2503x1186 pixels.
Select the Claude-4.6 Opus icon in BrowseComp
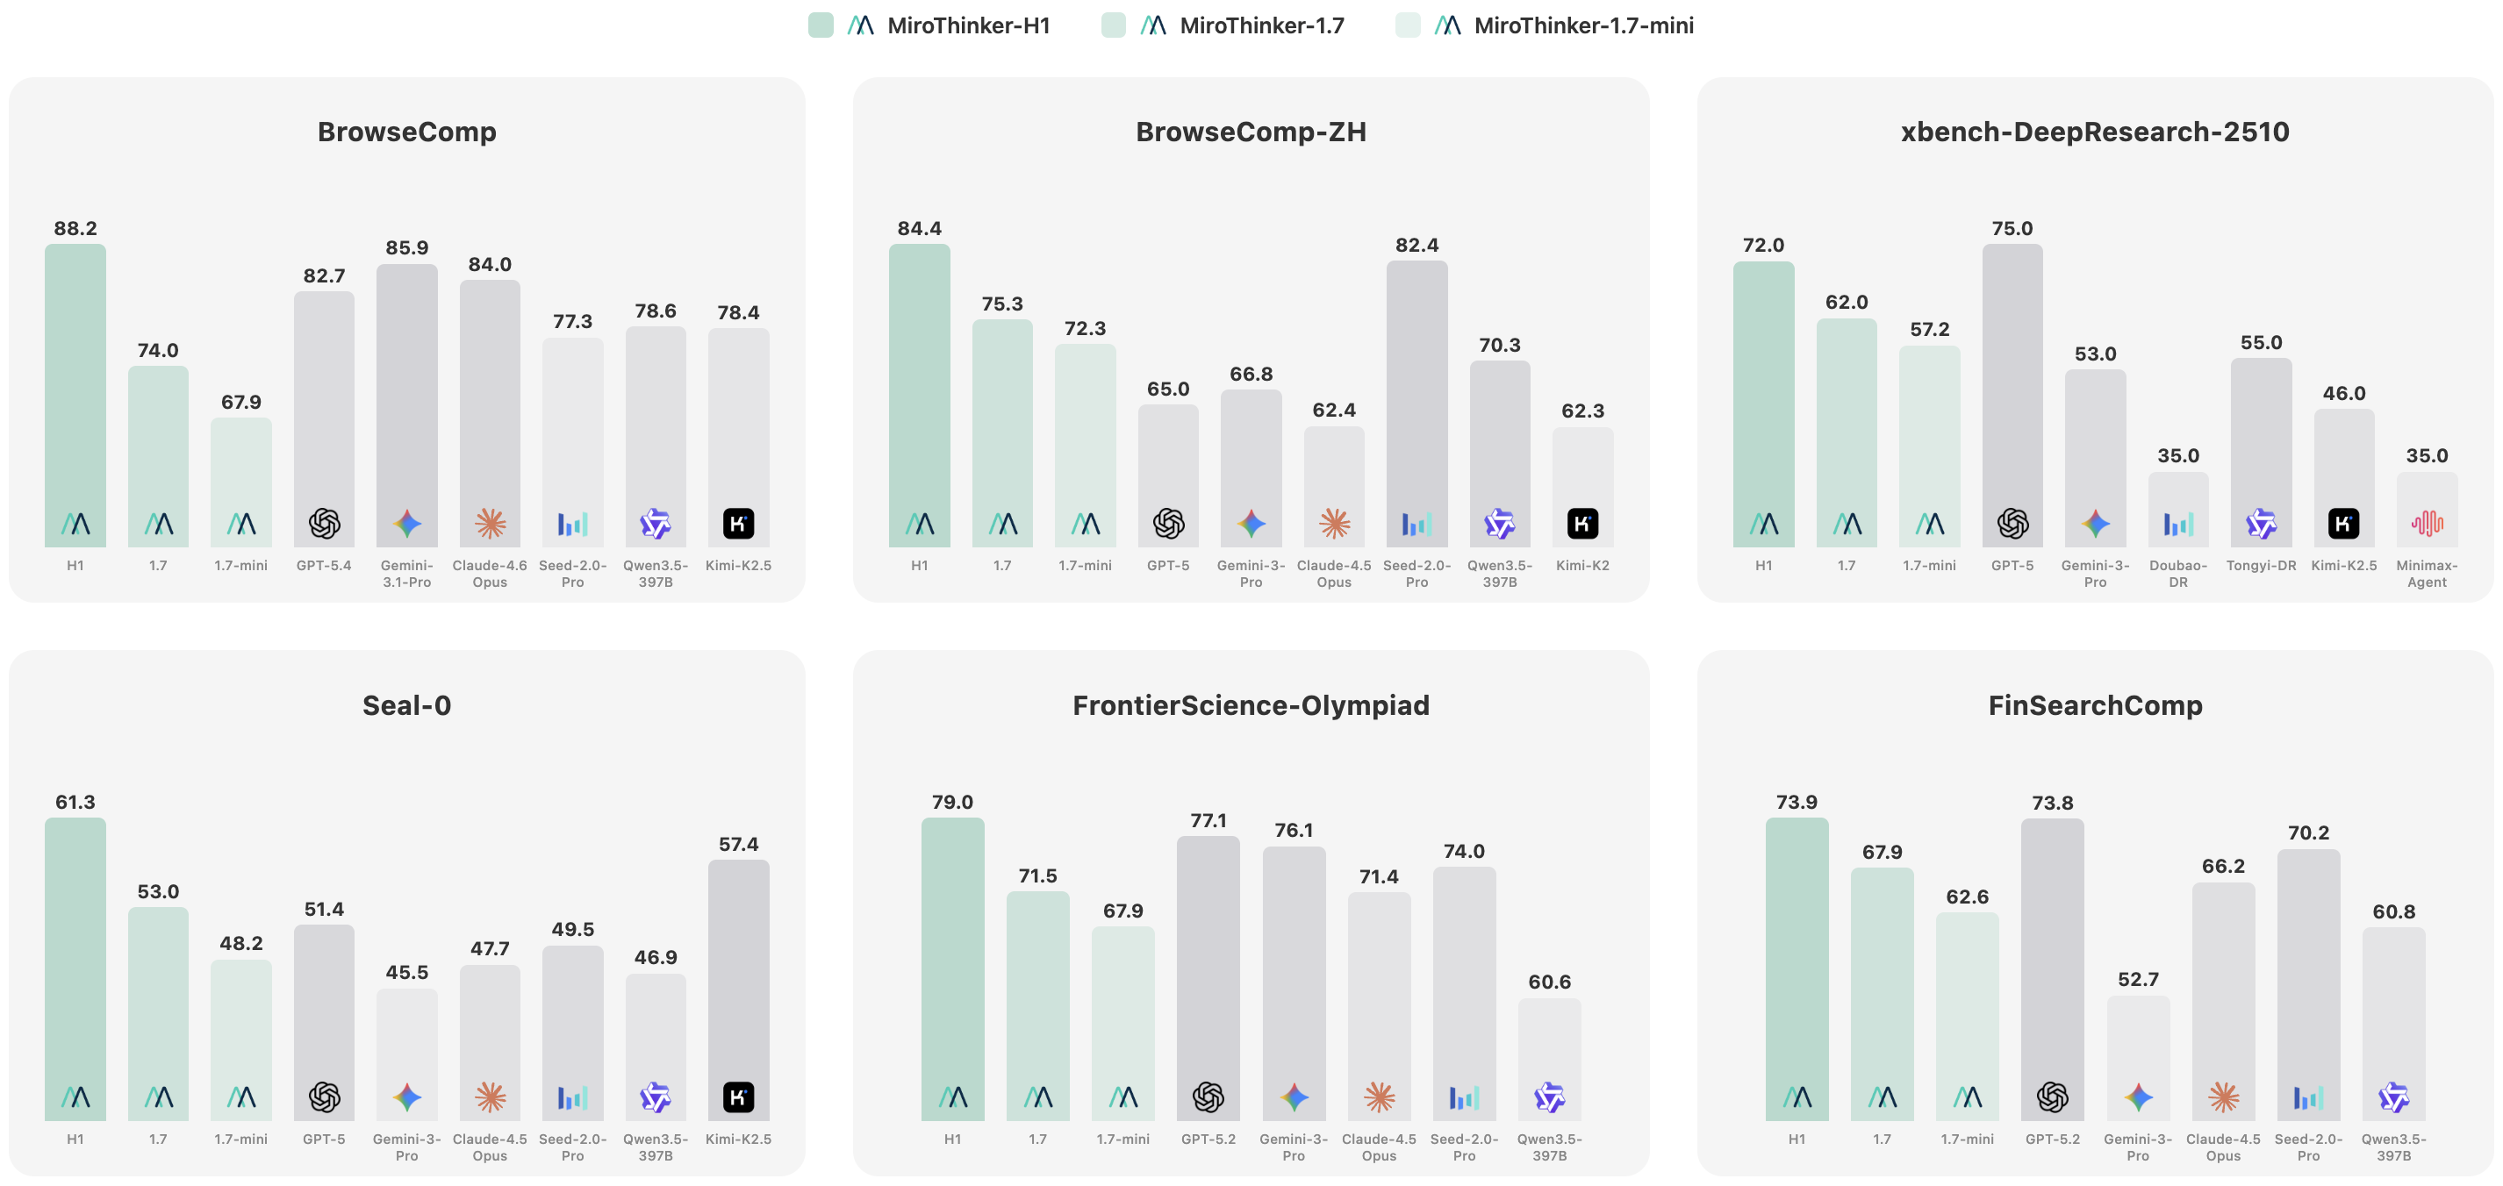click(x=490, y=525)
